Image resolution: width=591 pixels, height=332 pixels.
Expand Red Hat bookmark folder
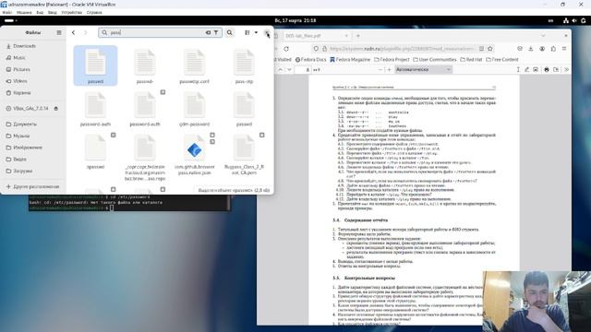coord(471,59)
